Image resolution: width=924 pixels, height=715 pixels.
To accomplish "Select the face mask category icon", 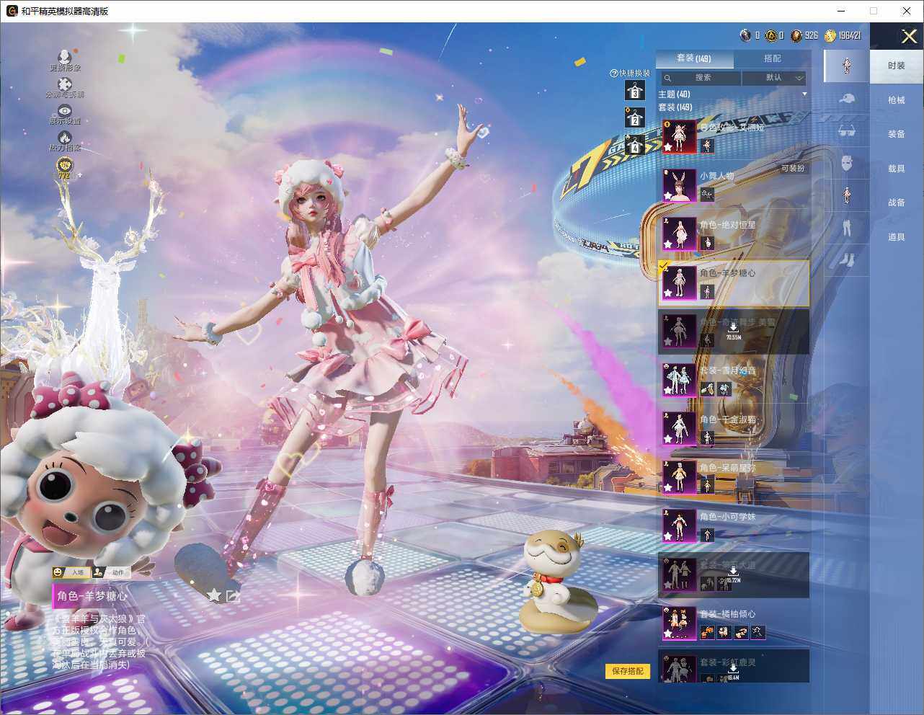I will point(847,164).
